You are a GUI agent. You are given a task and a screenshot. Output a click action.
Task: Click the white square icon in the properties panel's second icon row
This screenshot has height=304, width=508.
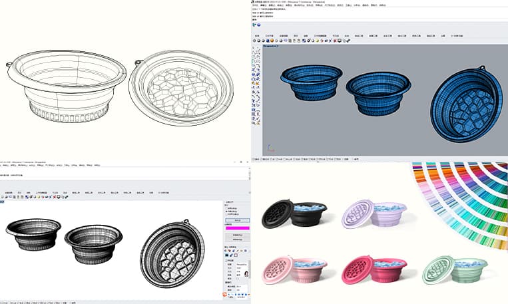click(236, 255)
